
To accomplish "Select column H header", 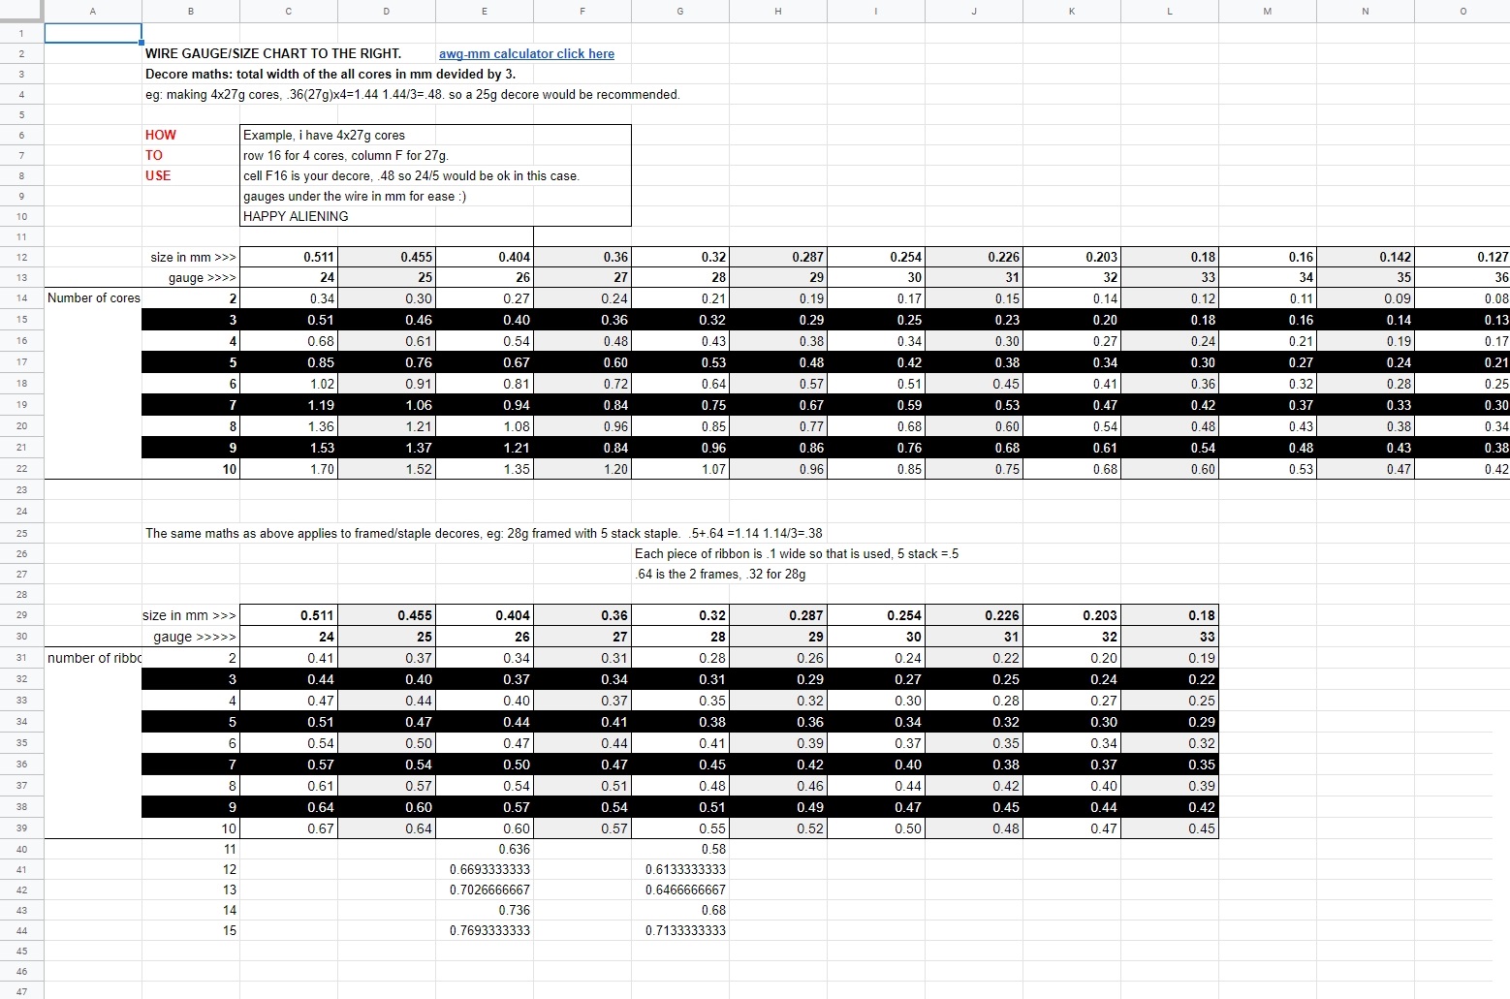I will click(x=777, y=11).
